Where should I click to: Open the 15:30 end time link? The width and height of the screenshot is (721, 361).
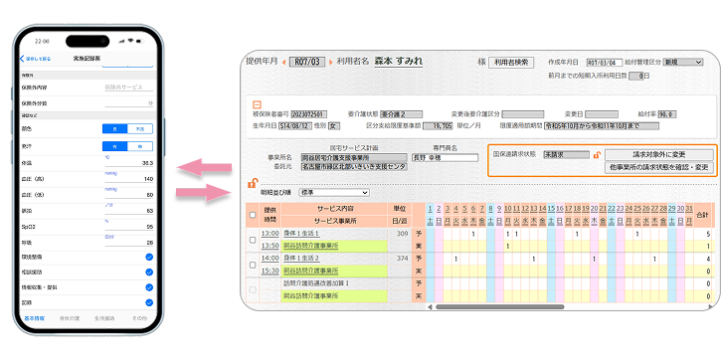coord(270,271)
